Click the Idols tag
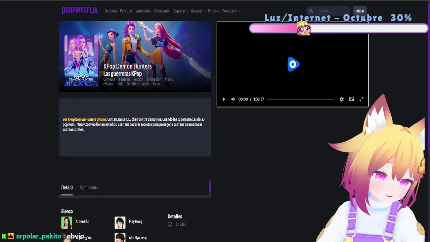 click(120, 84)
